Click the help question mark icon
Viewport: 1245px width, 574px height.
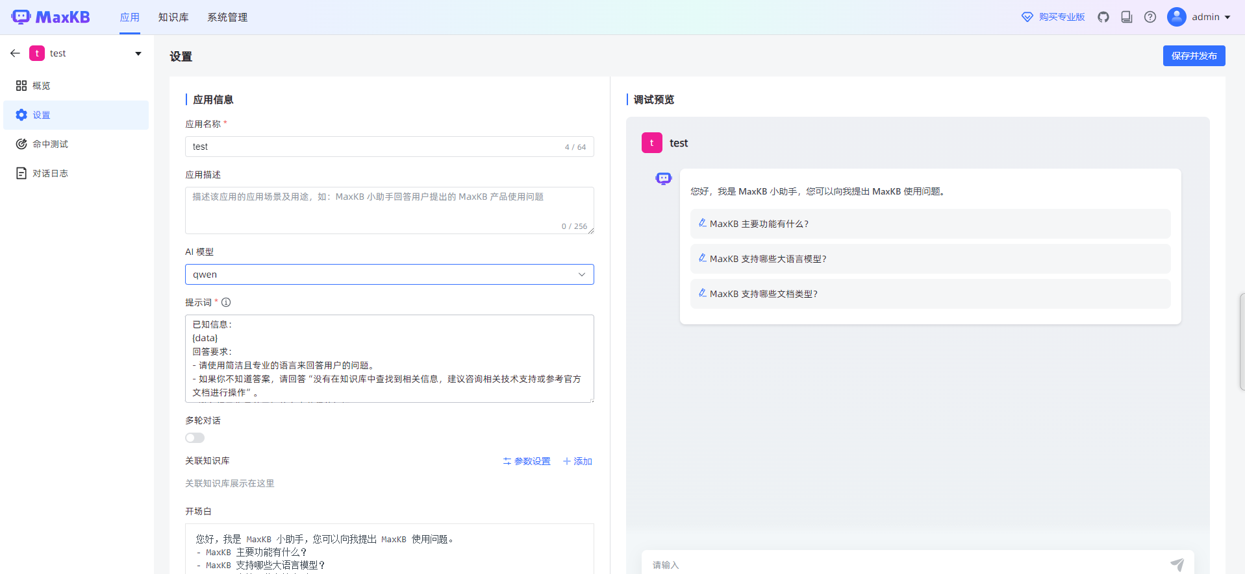point(1150,18)
